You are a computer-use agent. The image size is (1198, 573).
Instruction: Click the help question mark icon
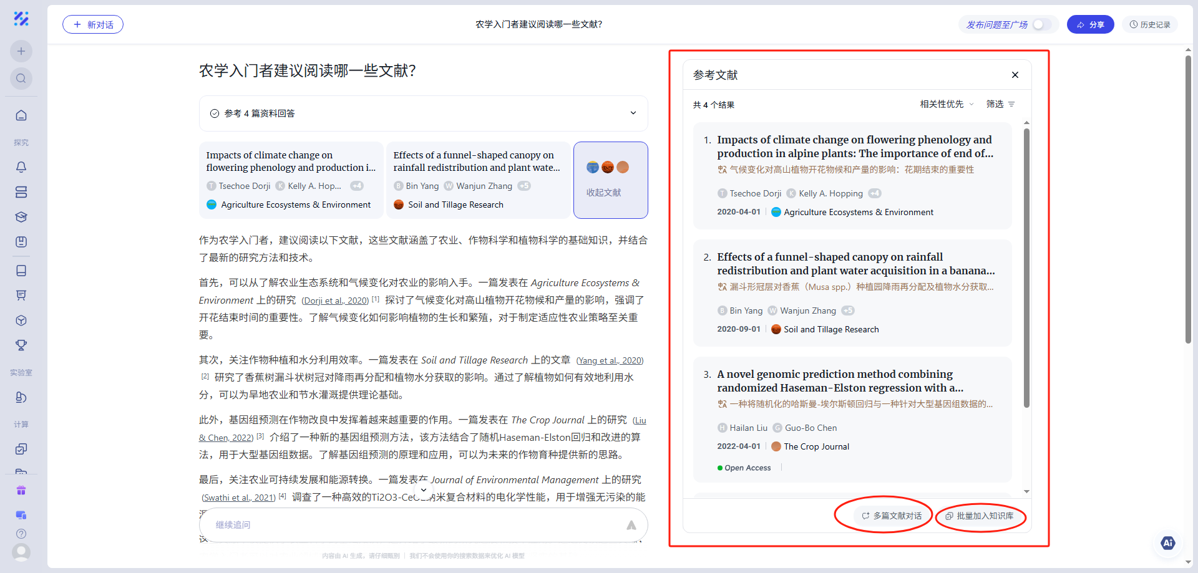coord(21,534)
